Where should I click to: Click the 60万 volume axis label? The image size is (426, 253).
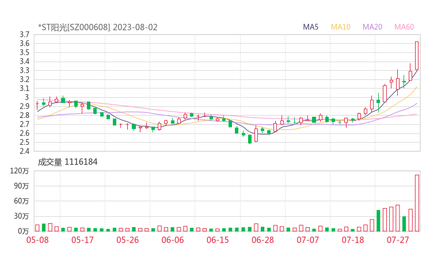pyautogui.click(x=21, y=201)
